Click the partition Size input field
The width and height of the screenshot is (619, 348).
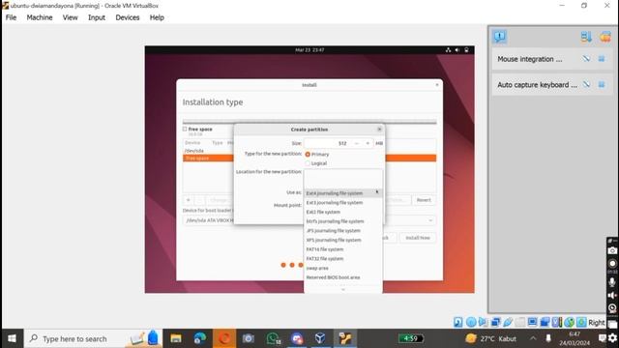pyautogui.click(x=327, y=143)
